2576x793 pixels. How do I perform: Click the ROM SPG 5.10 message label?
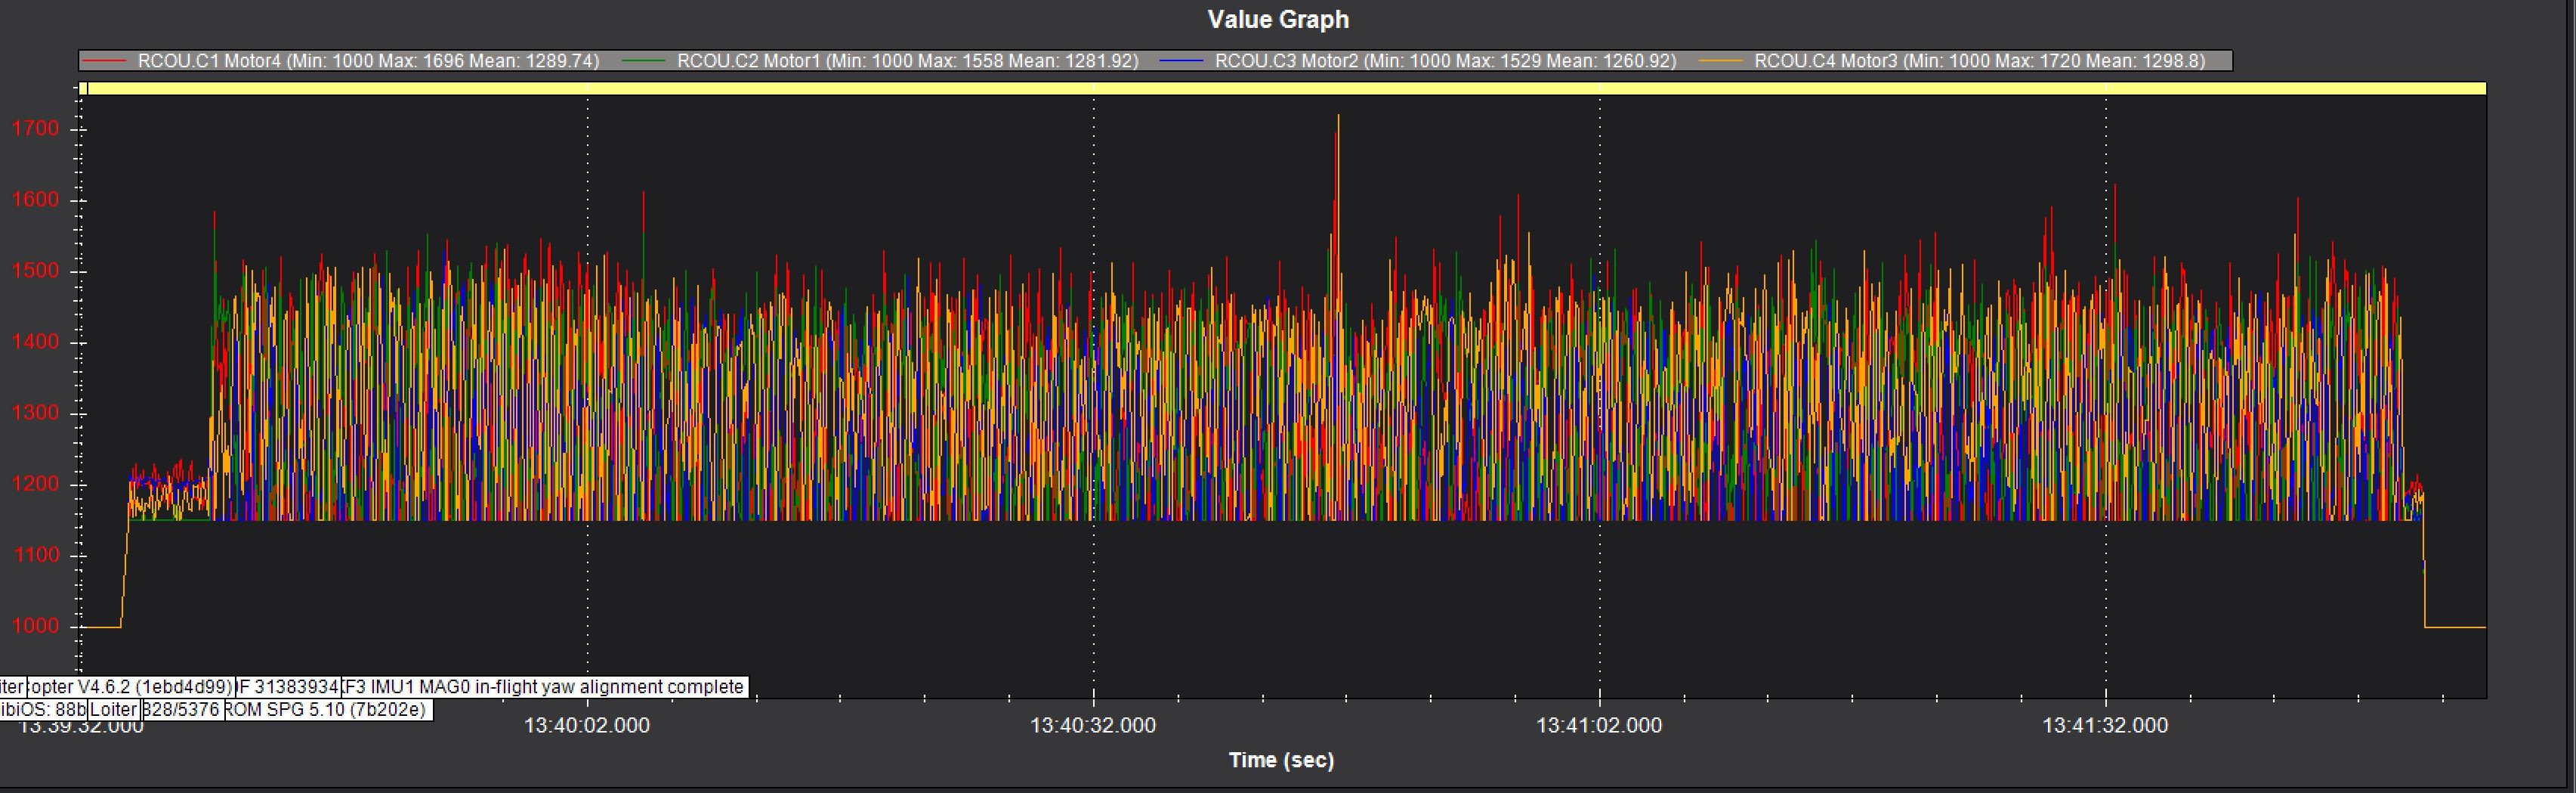click(x=327, y=709)
